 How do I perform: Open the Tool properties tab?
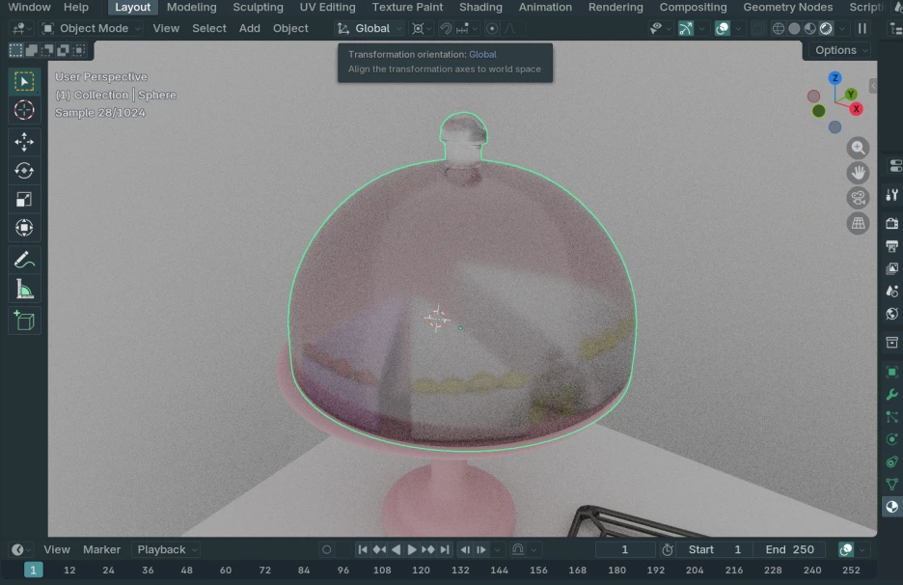click(891, 195)
